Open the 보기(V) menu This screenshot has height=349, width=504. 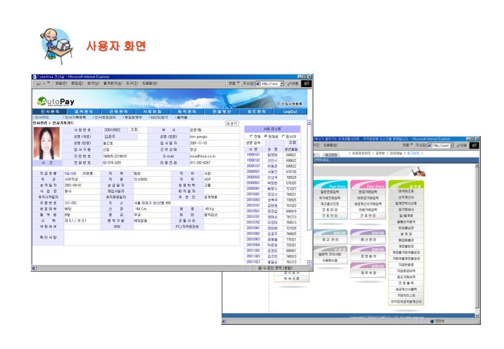(x=93, y=84)
